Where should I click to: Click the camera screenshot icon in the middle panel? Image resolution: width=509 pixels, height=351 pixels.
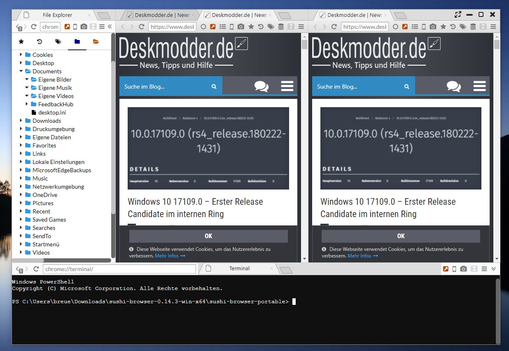coord(241,27)
